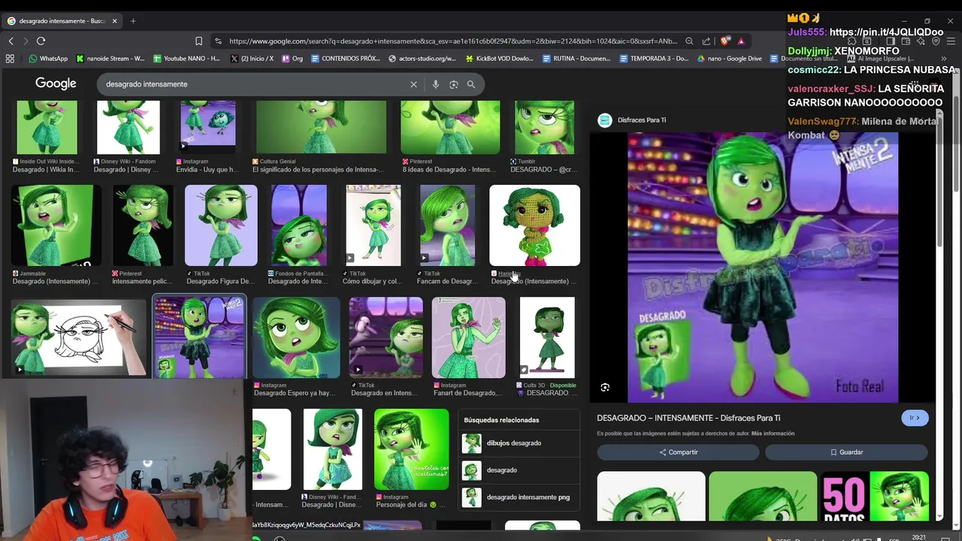This screenshot has width=962, height=541.
Task: Open the Fanart de Desagrado Instagram thumbnail
Action: (x=468, y=337)
